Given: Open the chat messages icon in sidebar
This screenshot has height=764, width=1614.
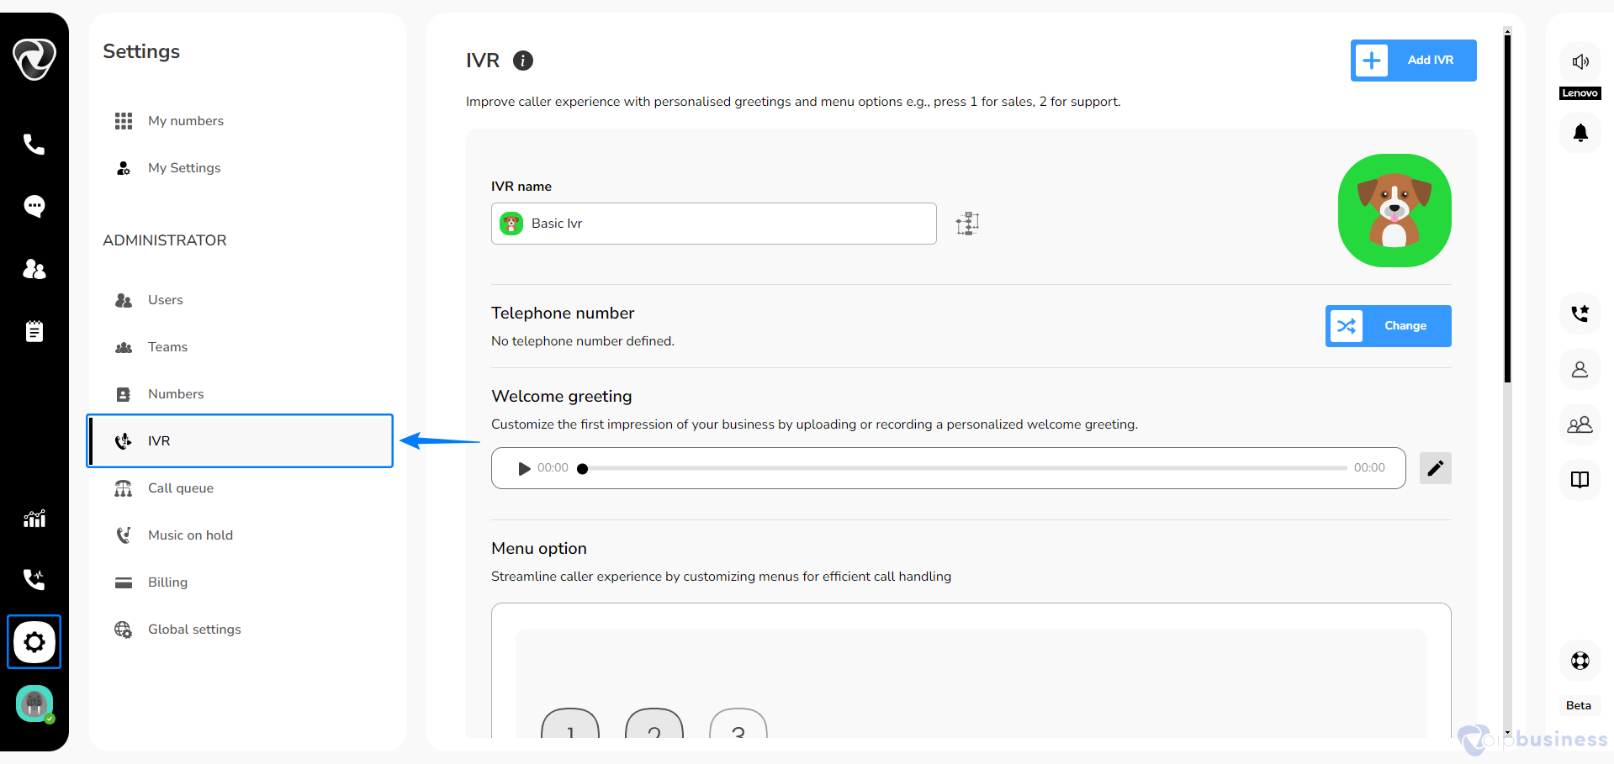Looking at the screenshot, I should [34, 206].
